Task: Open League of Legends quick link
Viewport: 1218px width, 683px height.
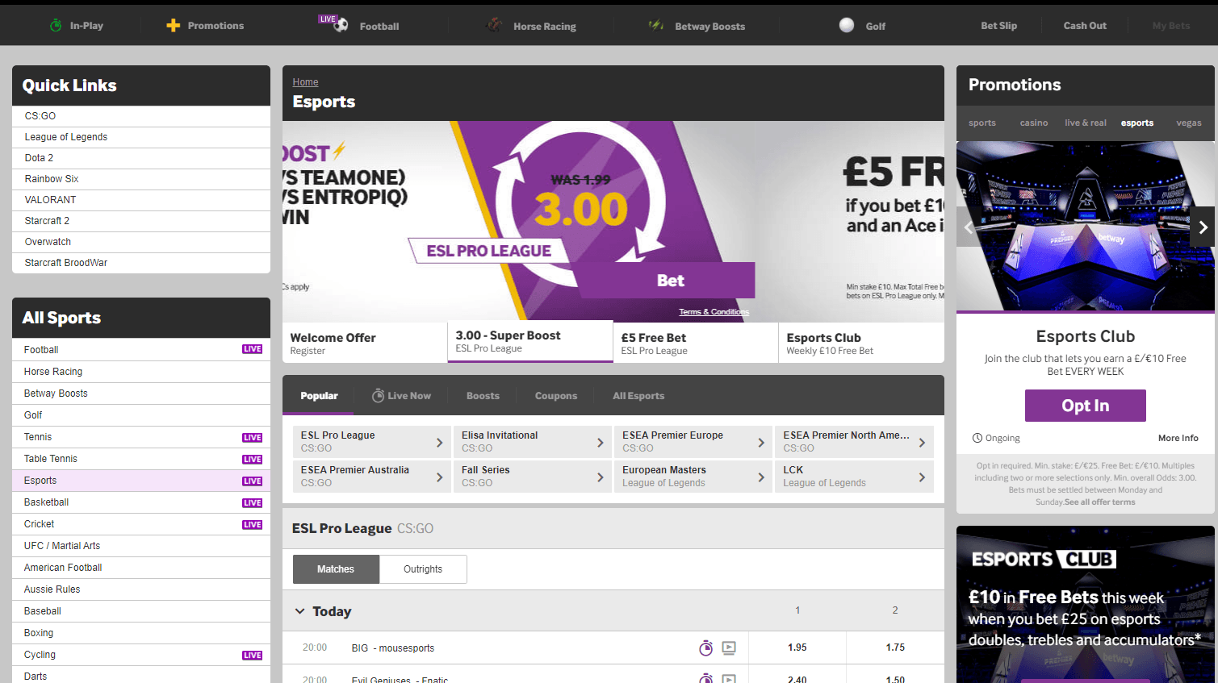Action: 141,137
